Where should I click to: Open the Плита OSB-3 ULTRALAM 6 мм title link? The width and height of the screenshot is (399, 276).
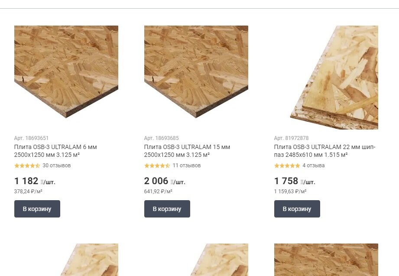[x=55, y=151]
